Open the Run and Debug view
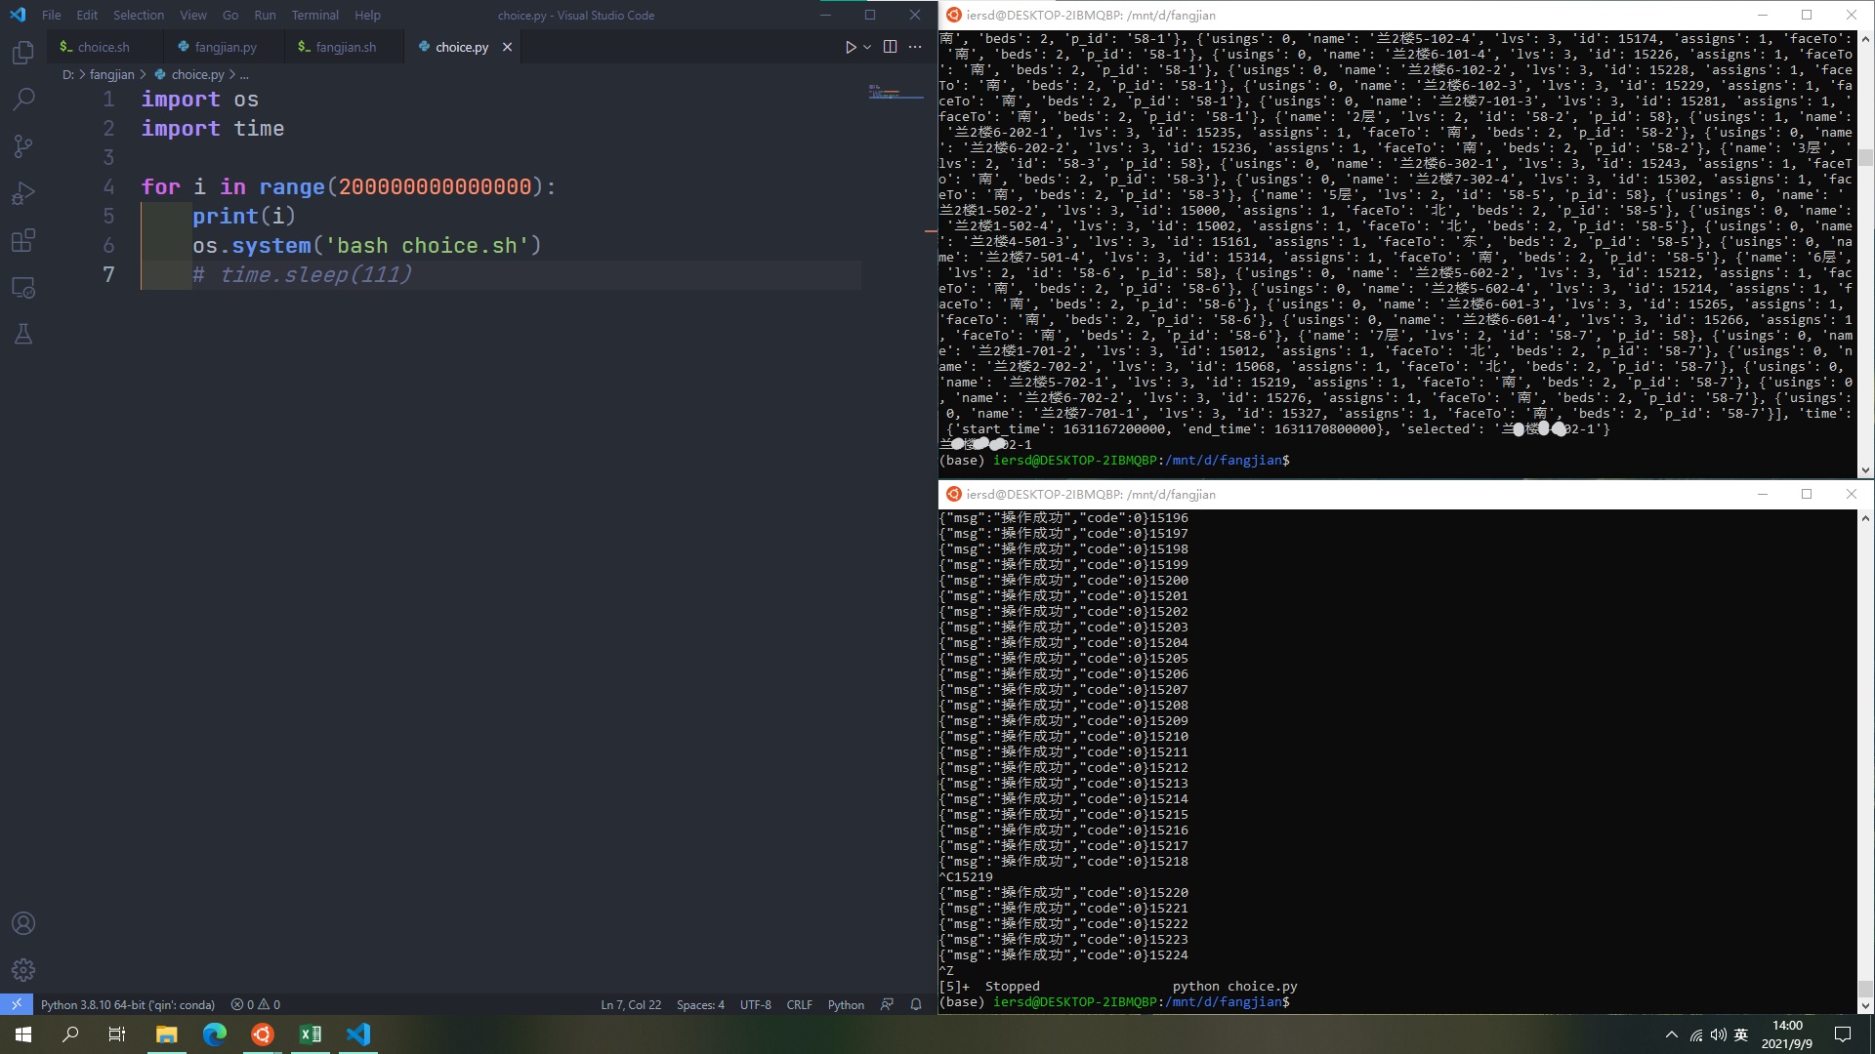Viewport: 1875px width, 1054px height. point(23,193)
